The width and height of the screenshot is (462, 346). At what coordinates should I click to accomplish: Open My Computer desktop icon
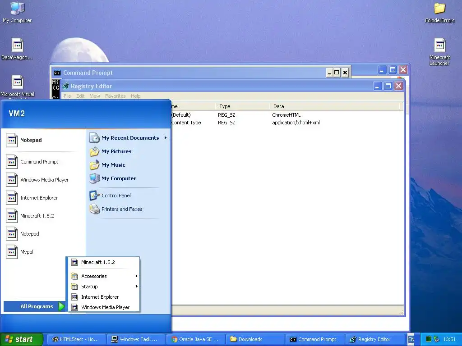[x=17, y=12]
